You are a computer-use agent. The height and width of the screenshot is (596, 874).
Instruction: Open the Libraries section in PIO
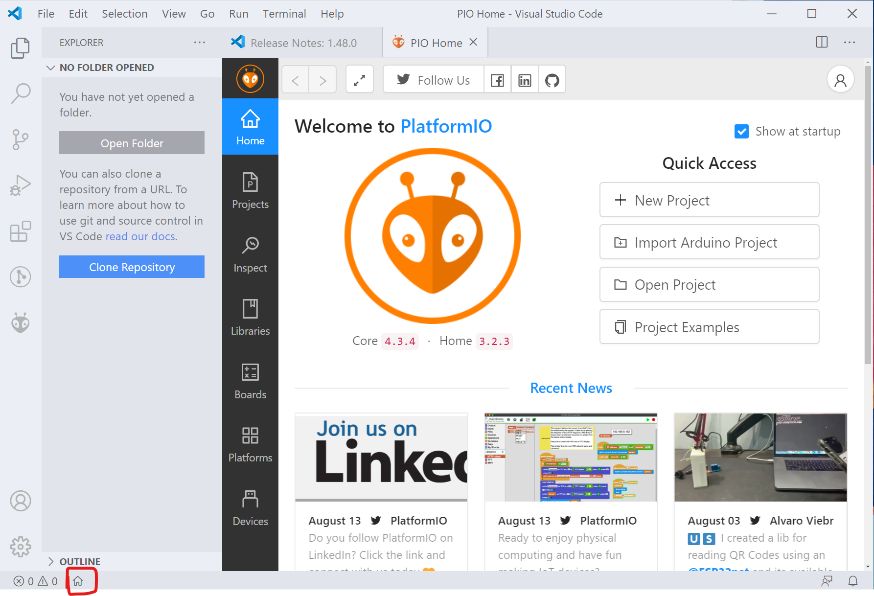[x=250, y=317]
